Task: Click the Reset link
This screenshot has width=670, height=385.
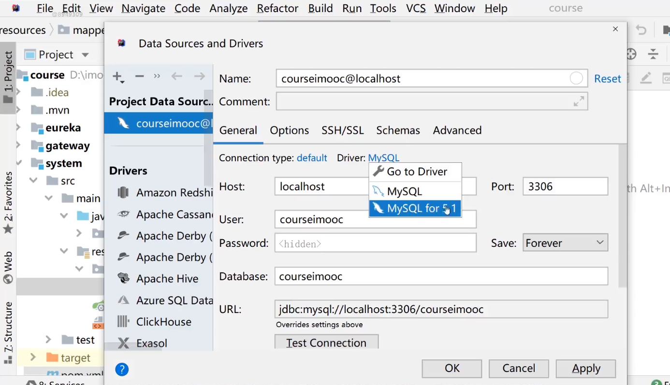Action: [608, 79]
